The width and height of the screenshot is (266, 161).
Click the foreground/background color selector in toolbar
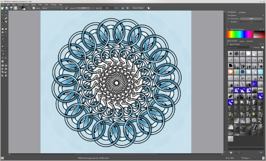coord(24,8)
